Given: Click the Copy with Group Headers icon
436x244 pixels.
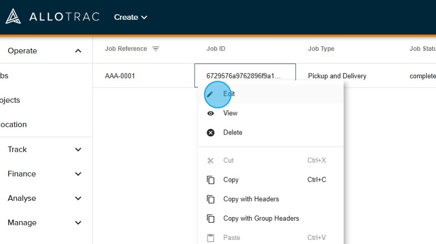Looking at the screenshot, I should click(210, 219).
